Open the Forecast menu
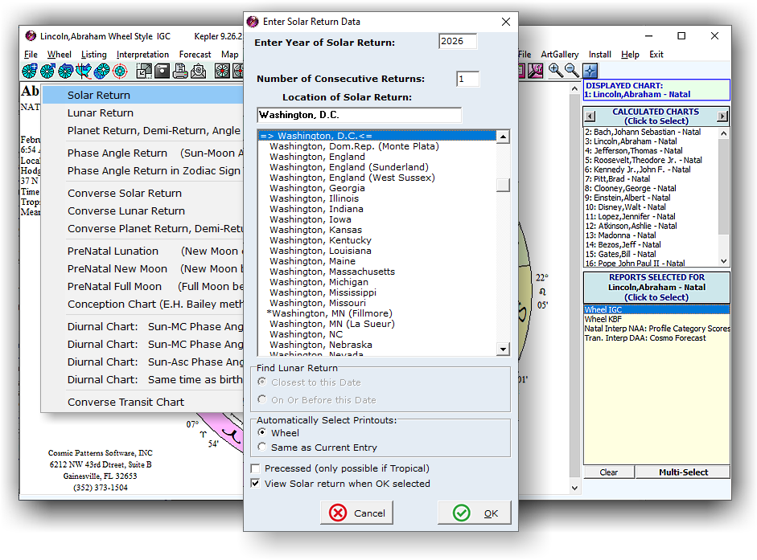The height and width of the screenshot is (560, 757). (195, 55)
